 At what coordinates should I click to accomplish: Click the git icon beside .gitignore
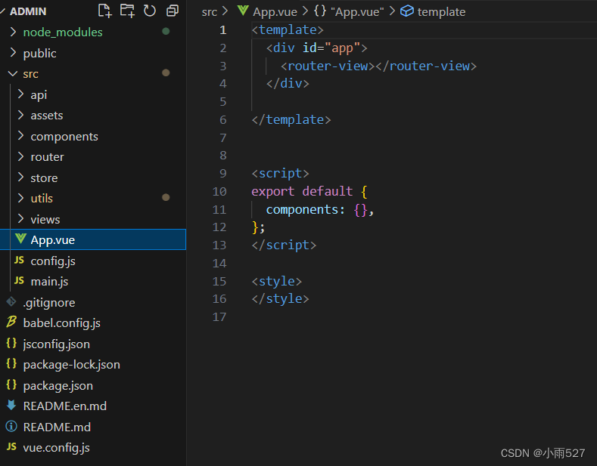(x=11, y=302)
